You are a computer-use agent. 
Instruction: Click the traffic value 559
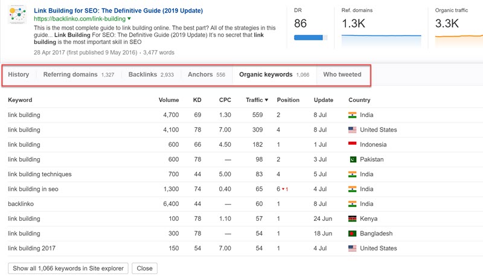coord(258,115)
